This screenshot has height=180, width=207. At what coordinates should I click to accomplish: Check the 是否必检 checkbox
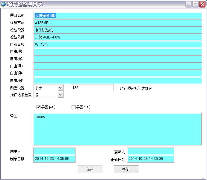tap(38, 107)
